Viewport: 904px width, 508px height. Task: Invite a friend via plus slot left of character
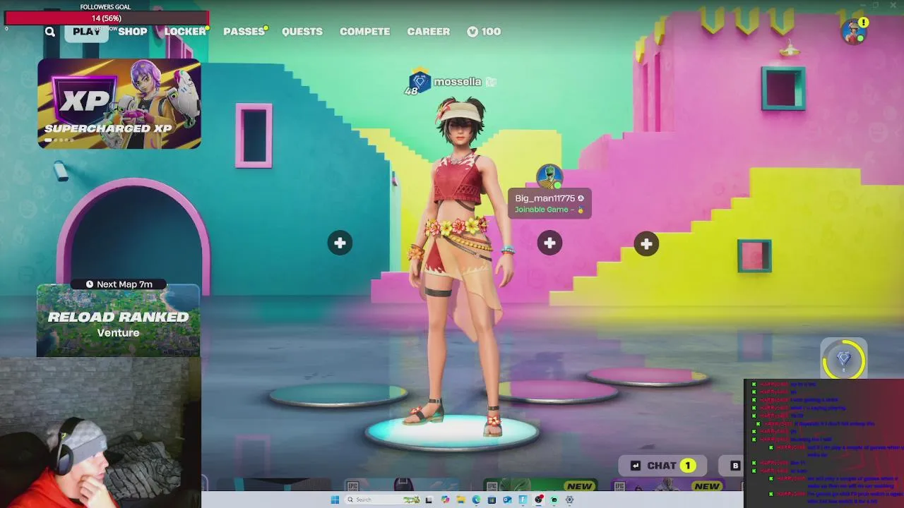[340, 243]
